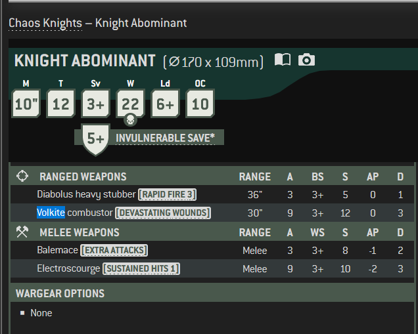This screenshot has height=334, width=418.
Task: Click the camera icon in the header
Action: tap(306, 60)
